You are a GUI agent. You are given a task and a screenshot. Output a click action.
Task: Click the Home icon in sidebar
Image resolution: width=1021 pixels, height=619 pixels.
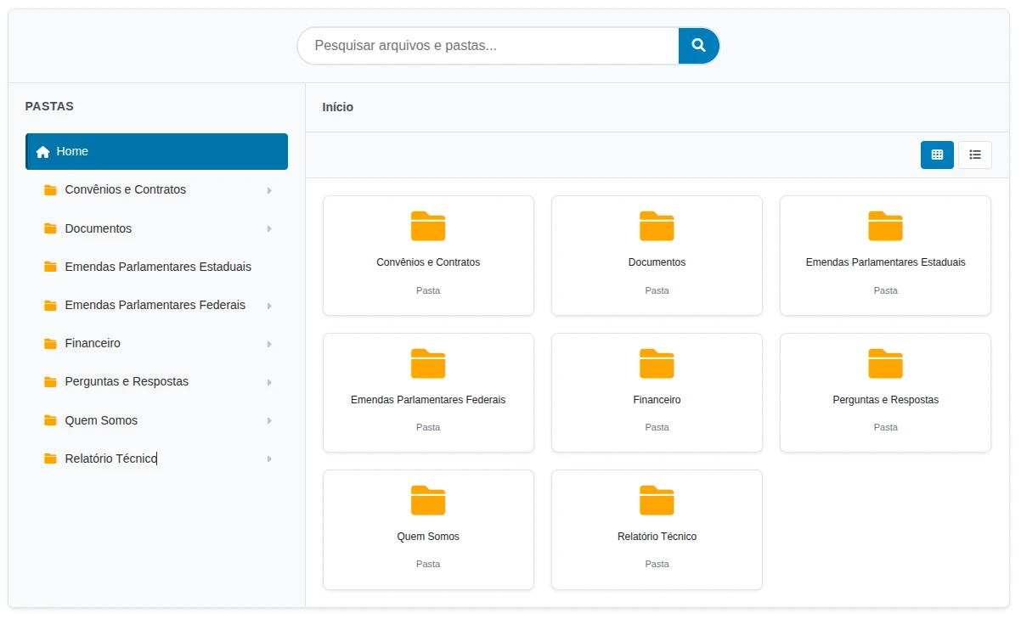coord(43,152)
